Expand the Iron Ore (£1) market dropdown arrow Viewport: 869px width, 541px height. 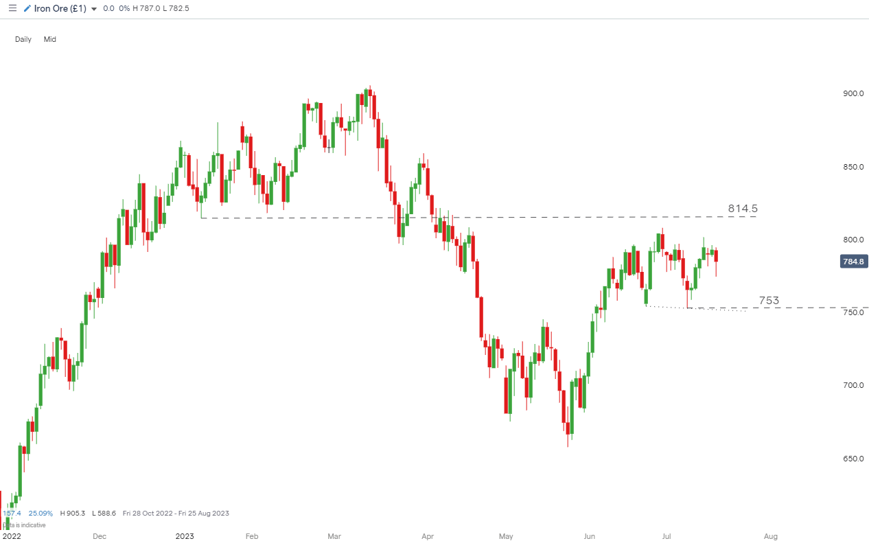[x=94, y=9]
